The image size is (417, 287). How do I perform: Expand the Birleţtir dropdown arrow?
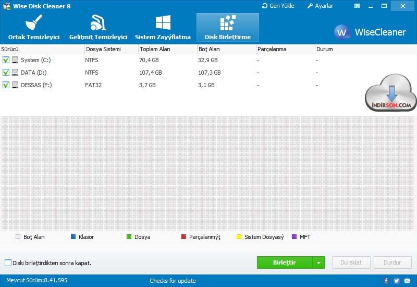coord(318,262)
